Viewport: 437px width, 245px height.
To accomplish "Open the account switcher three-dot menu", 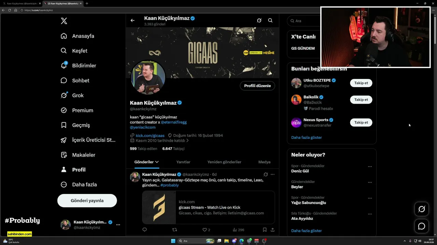I will click(118, 225).
